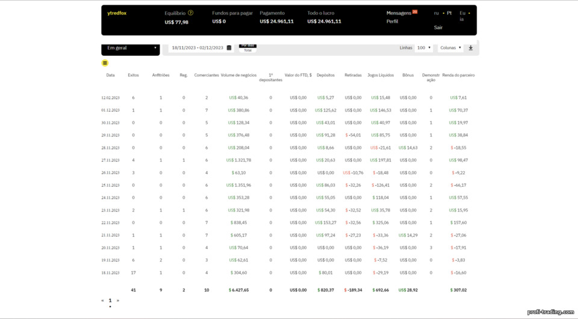This screenshot has width=578, height=319.
Task: Click the total deposits $ 820,37
Action: click(326, 290)
